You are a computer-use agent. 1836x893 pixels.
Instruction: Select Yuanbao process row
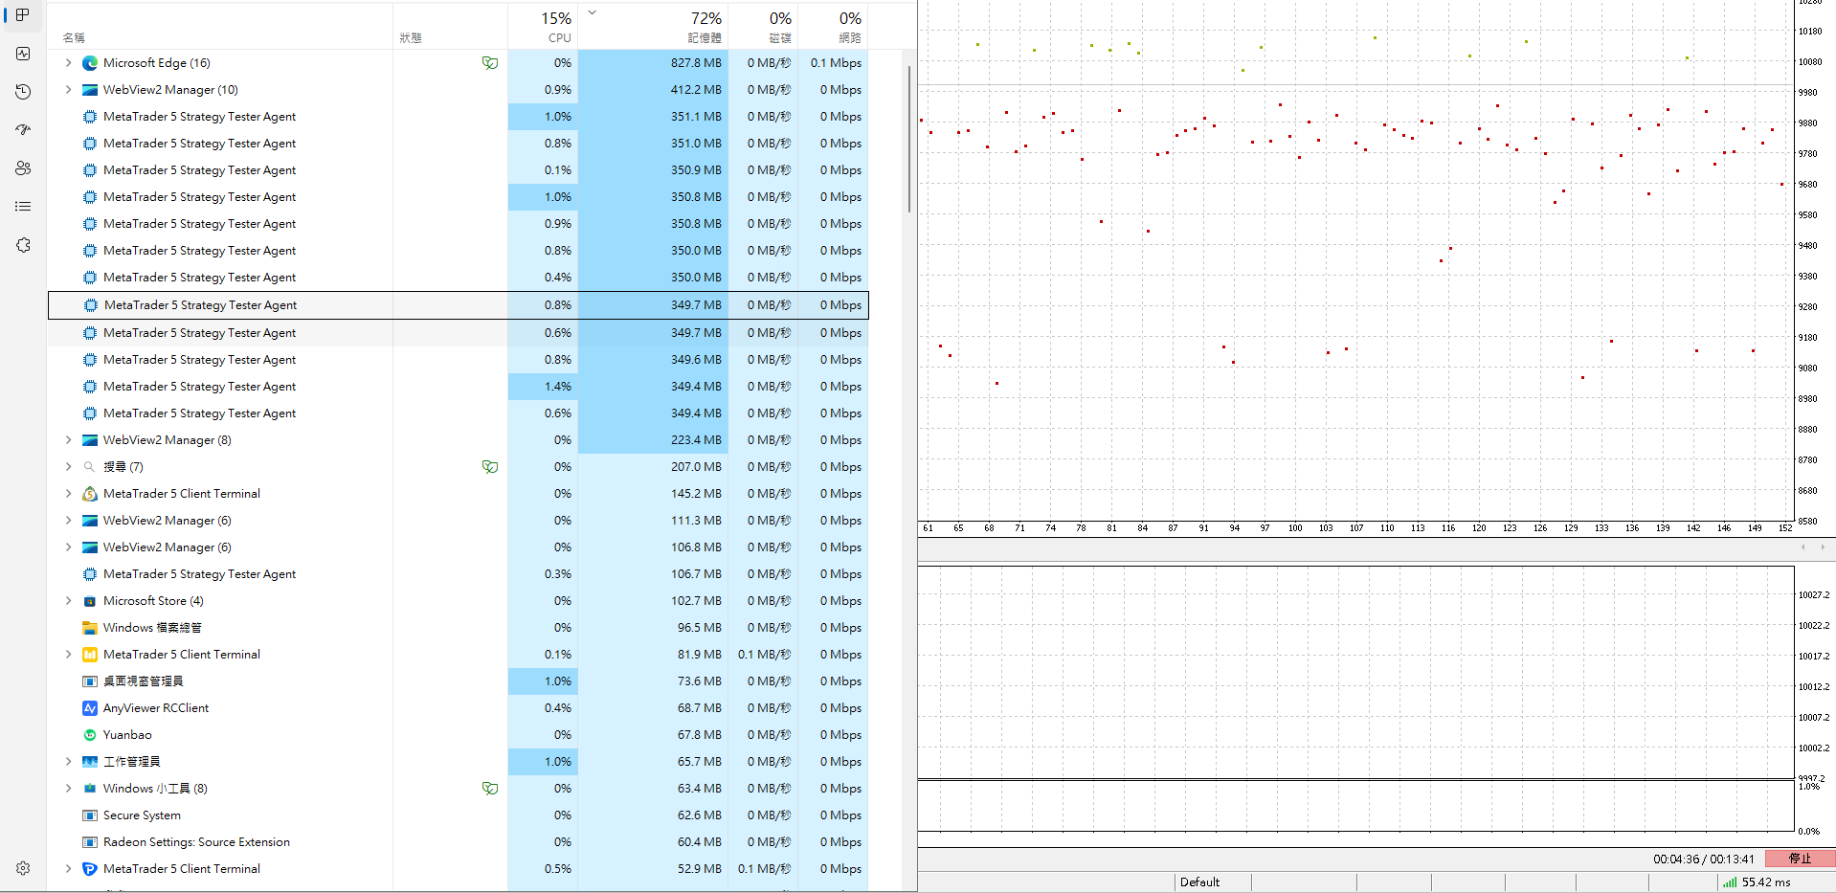(458, 735)
